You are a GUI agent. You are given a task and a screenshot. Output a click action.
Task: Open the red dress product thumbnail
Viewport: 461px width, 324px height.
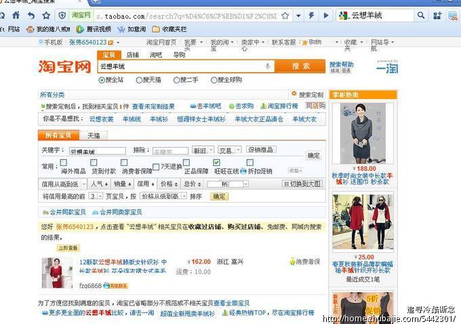point(57,273)
